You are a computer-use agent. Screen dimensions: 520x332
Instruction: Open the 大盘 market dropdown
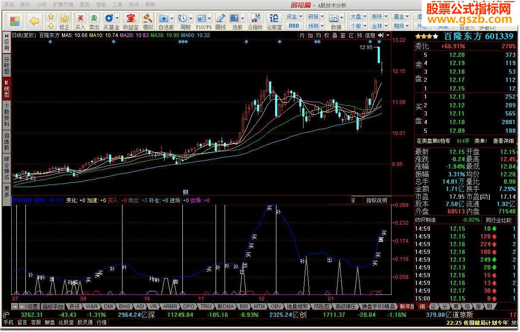358,16
